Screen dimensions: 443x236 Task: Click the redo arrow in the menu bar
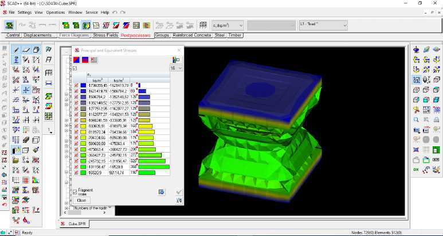(123, 13)
